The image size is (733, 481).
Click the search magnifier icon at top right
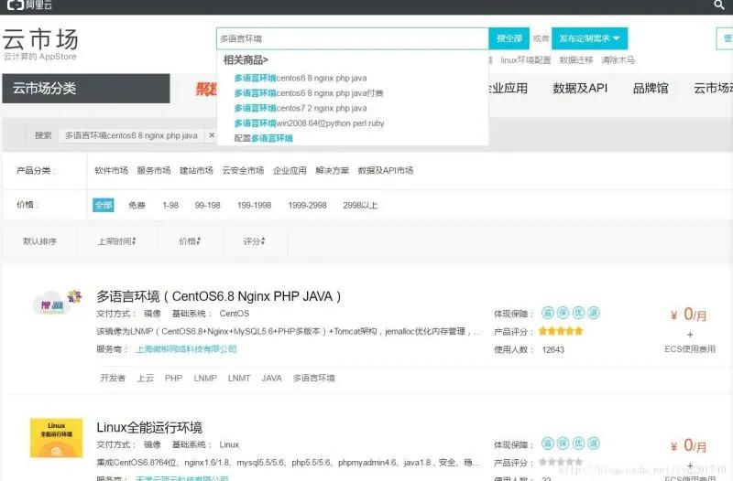[718, 6]
